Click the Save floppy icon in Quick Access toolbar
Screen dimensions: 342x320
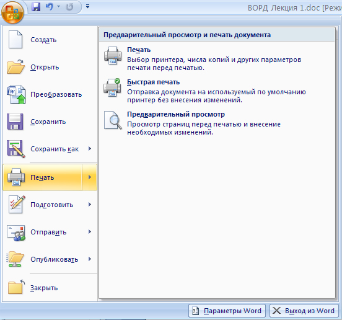(x=36, y=7)
